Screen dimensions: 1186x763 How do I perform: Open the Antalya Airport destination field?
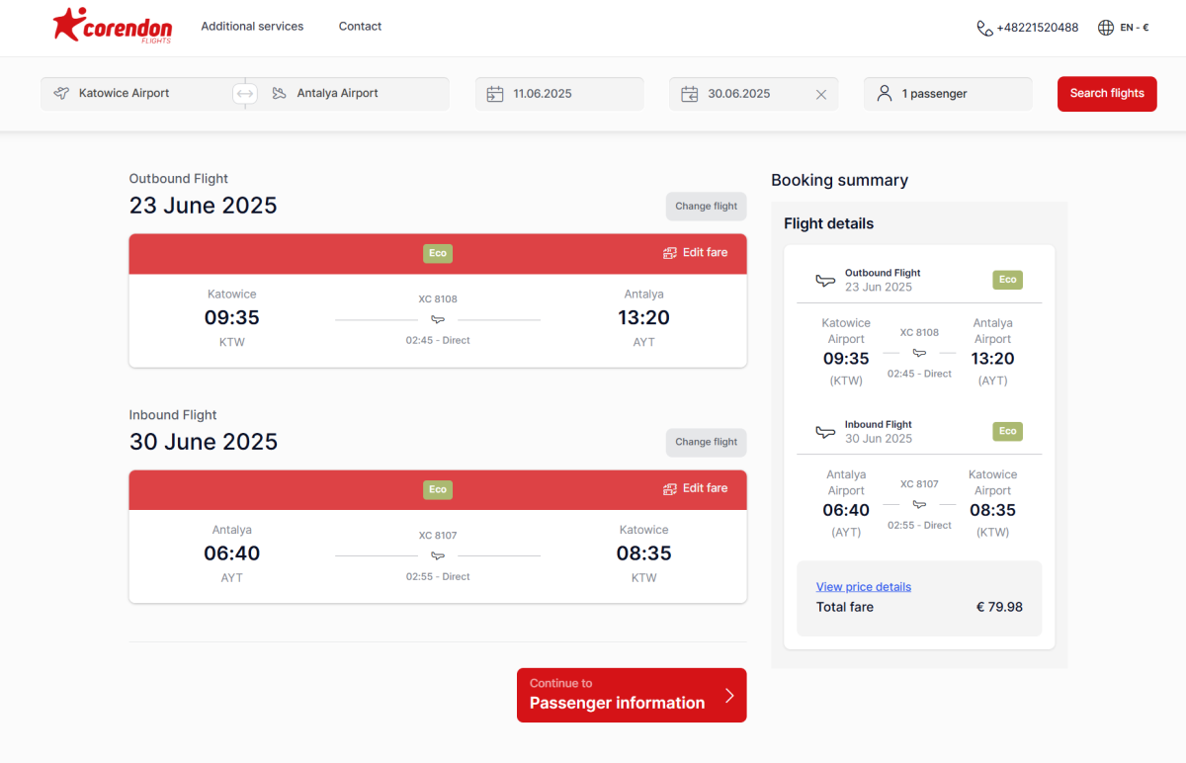[351, 94]
